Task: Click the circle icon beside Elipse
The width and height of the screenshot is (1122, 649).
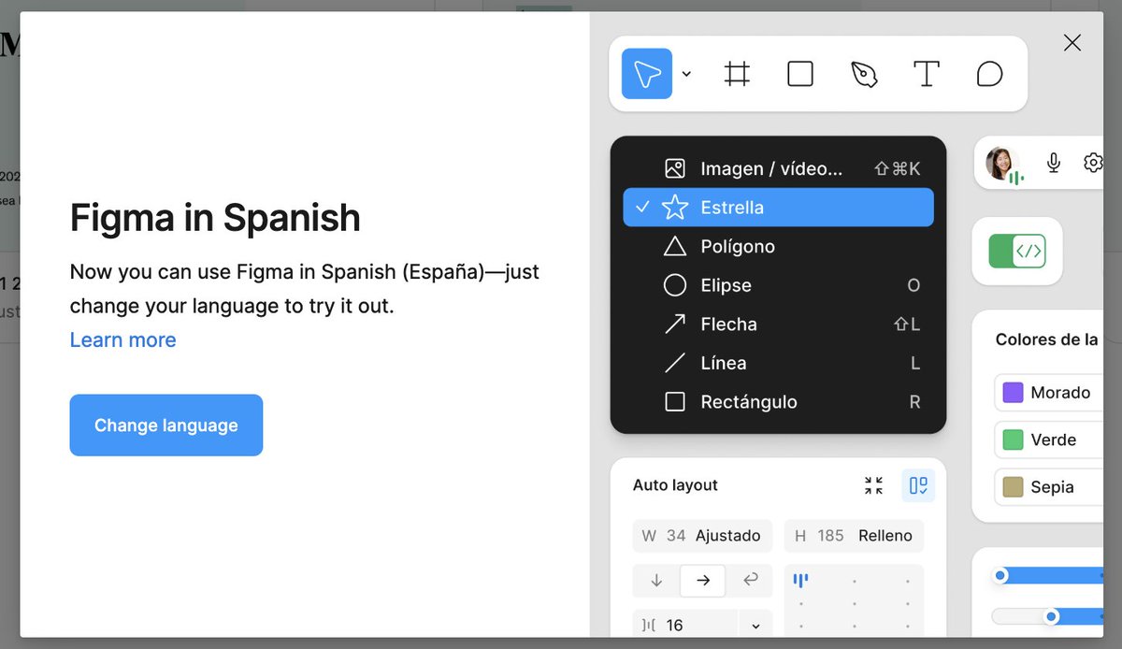Action: [675, 285]
